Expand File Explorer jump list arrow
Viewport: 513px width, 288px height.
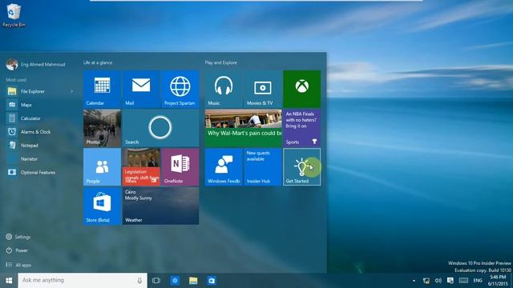(x=71, y=91)
